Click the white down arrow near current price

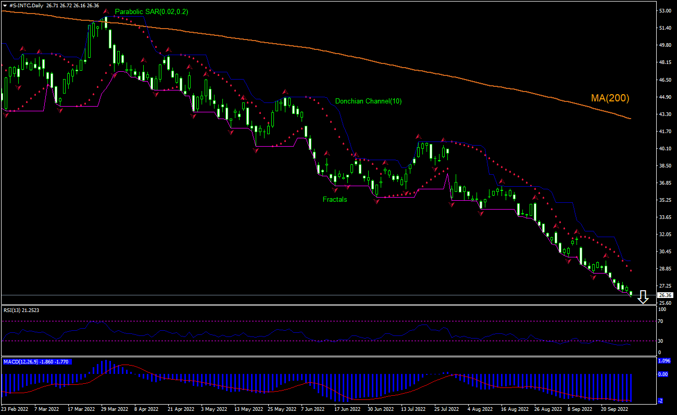click(643, 297)
